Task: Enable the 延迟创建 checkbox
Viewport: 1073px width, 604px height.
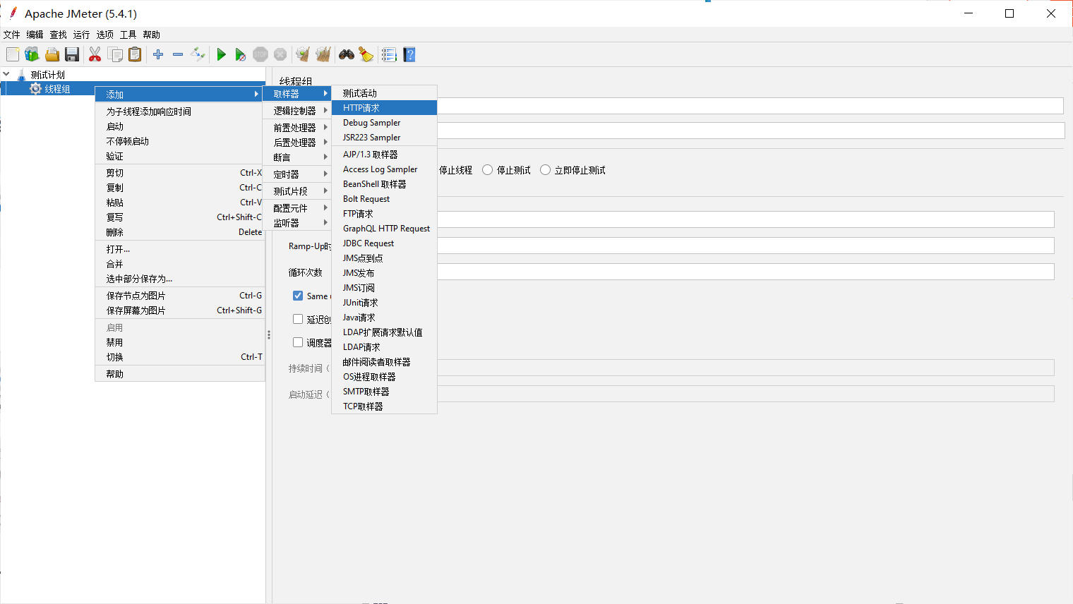Action: [298, 319]
